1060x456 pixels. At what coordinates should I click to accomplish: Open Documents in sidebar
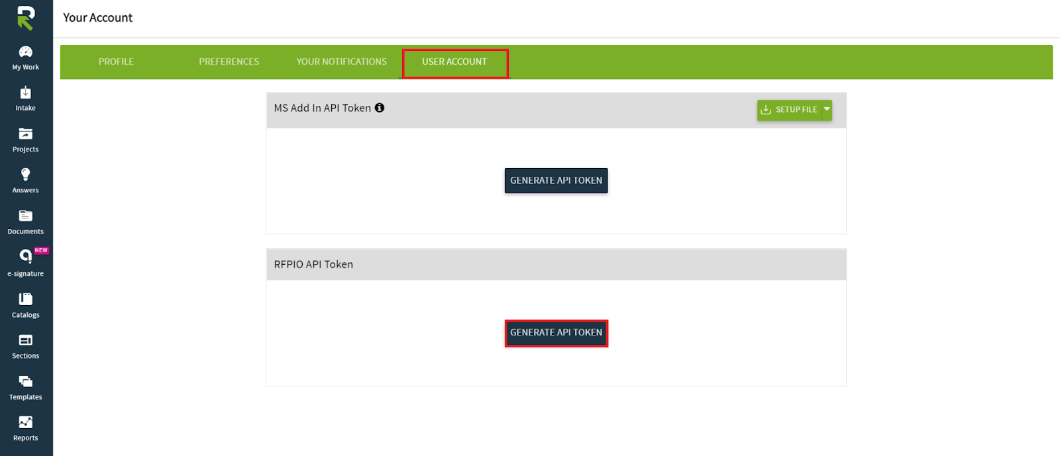26,222
